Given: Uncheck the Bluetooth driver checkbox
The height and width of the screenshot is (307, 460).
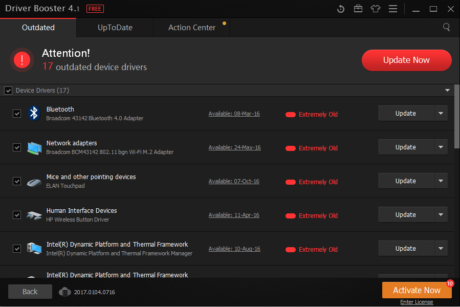Looking at the screenshot, I should point(17,114).
